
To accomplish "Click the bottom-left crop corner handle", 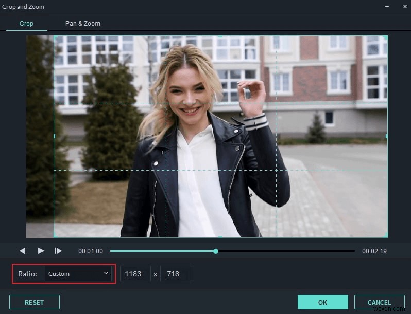I will 56,236.
